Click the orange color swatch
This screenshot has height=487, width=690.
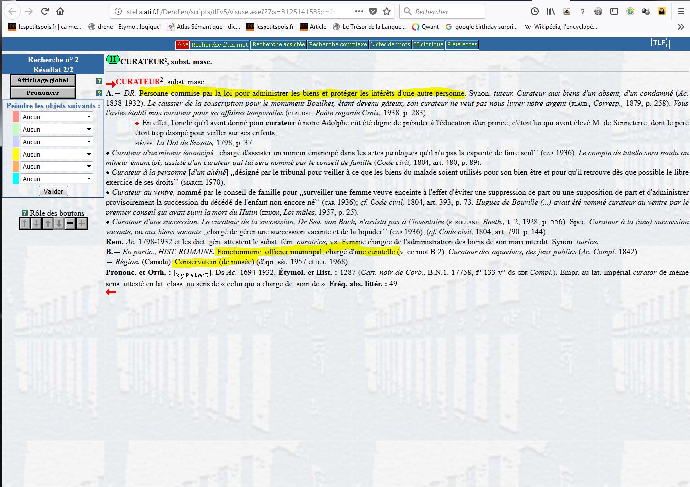tap(16, 167)
